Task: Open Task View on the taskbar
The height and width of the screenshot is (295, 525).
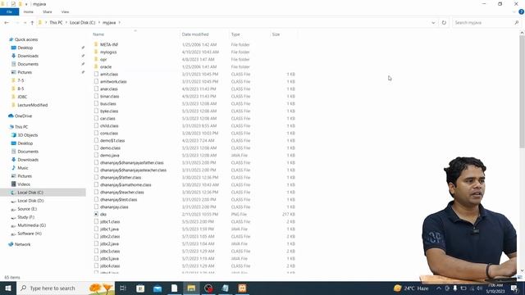Action: [123, 288]
